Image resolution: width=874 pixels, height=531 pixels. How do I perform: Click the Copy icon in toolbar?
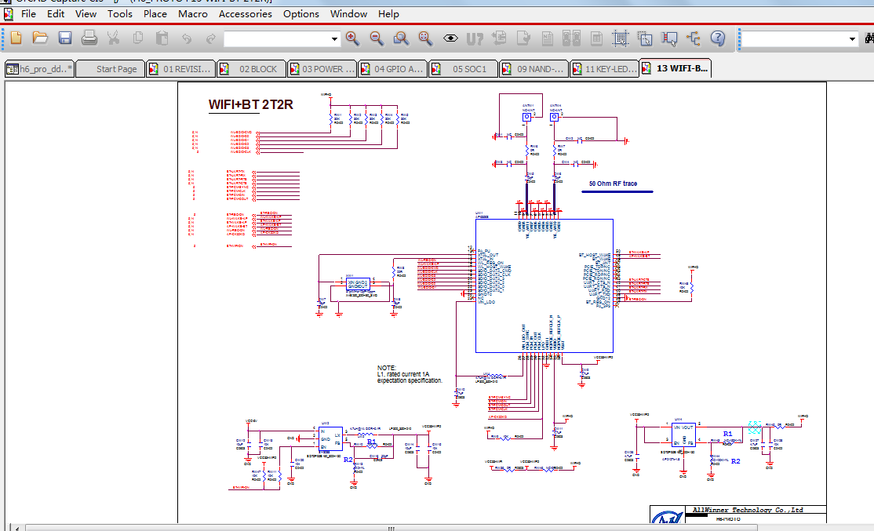137,38
